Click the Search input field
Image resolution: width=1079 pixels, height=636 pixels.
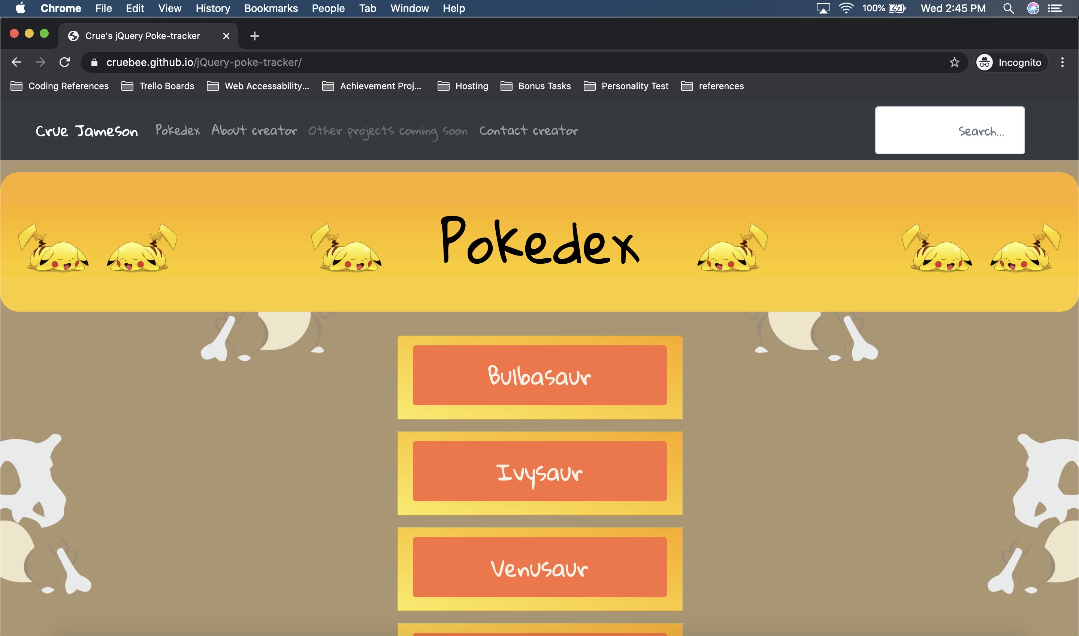(x=950, y=130)
